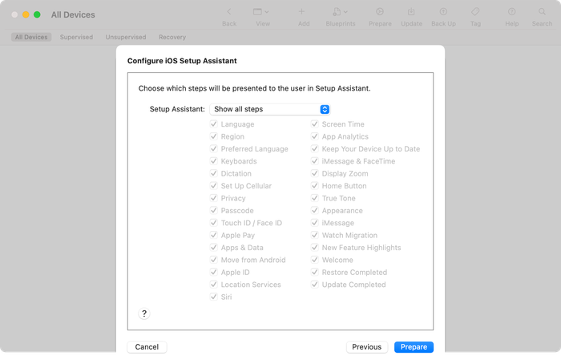This screenshot has width=561, height=364.
Task: Uncheck the Apple Pay step
Action: coord(214,236)
